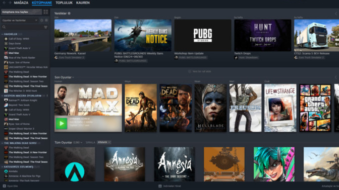Open Yenilikler settings gear icon
The height and width of the screenshot is (190, 339).
69,14
